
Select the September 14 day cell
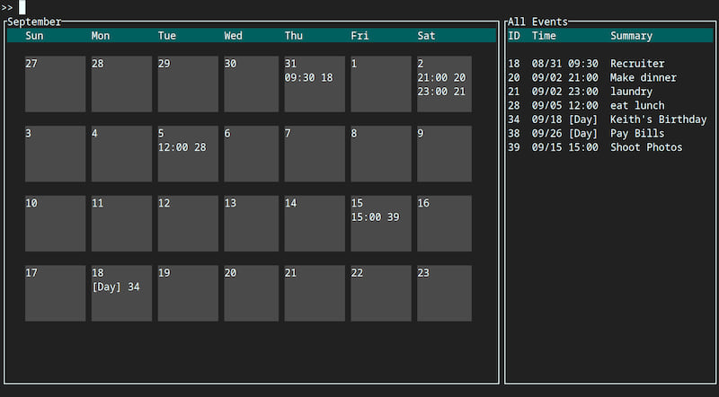[x=315, y=224]
